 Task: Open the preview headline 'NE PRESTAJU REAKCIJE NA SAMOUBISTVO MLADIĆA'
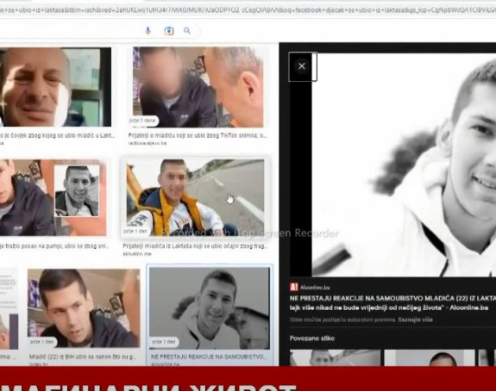392,303
